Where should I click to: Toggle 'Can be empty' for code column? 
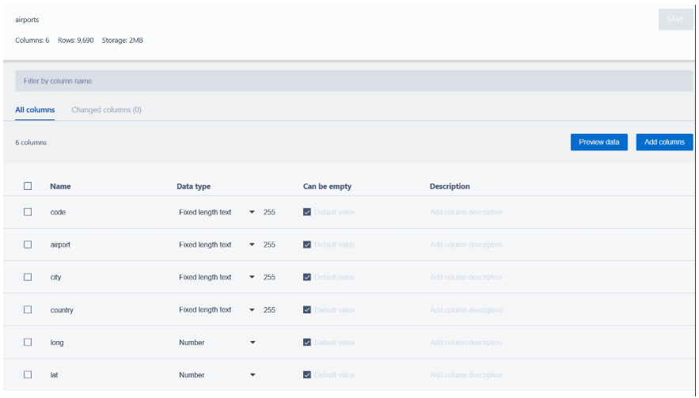point(307,212)
